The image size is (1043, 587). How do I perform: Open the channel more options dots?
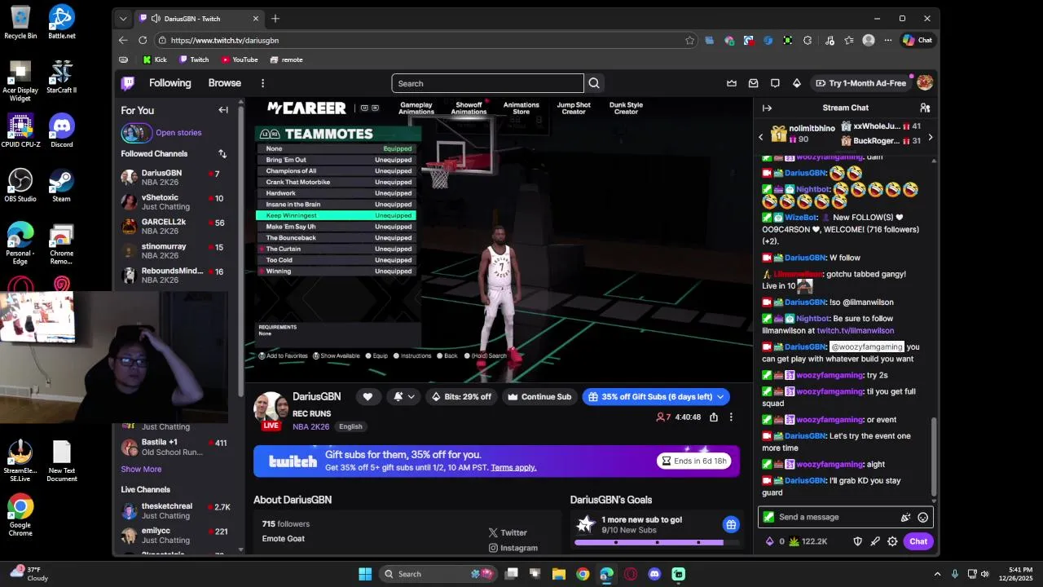(x=731, y=417)
